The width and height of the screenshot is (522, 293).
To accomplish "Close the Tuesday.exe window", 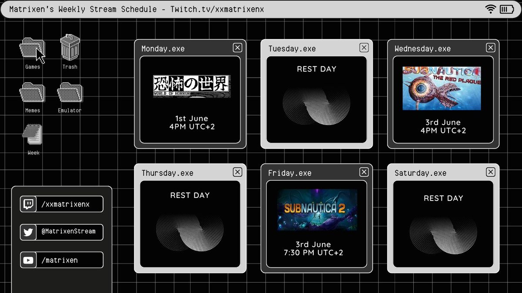I will [x=364, y=48].
